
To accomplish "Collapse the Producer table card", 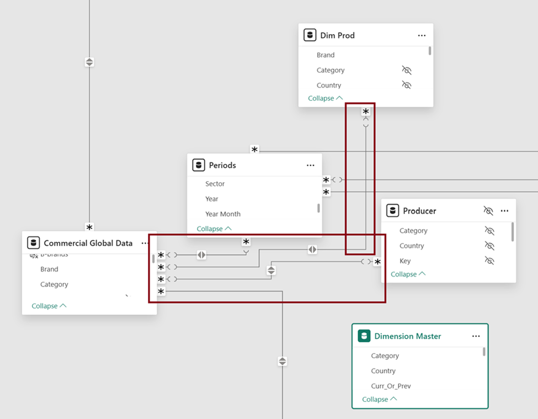I will pyautogui.click(x=408, y=274).
